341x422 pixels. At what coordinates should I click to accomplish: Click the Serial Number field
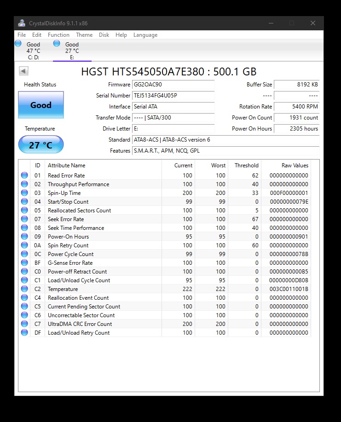pos(173,96)
